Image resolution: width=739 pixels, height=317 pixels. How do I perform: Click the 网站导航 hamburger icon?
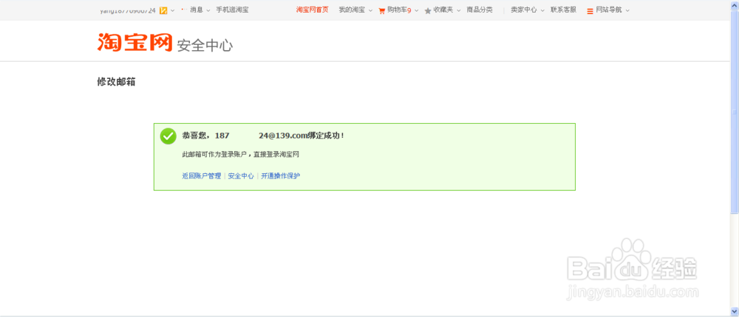pyautogui.click(x=590, y=11)
